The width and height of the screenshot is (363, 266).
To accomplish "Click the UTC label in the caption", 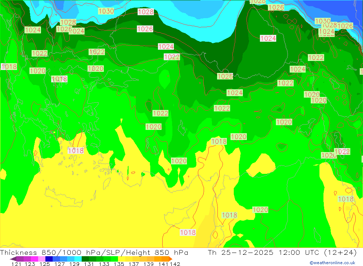I will [312, 253].
